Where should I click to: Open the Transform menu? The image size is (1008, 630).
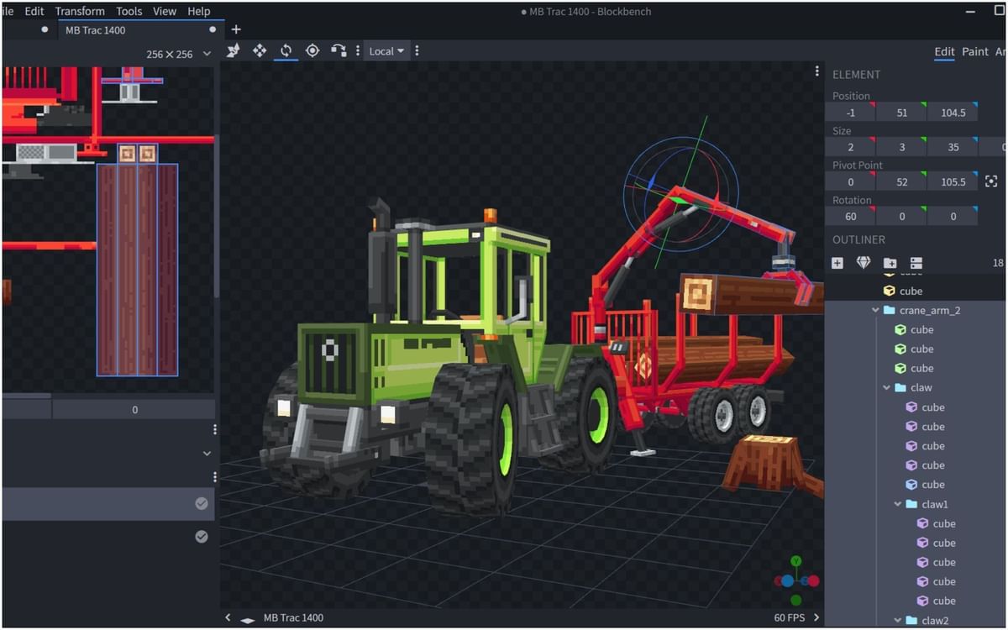tap(80, 11)
